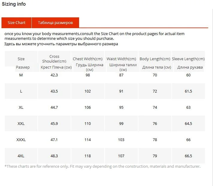This screenshot has height=186, width=213.
Task: Click the Chest Width(cm) column header
Action: (x=87, y=59)
